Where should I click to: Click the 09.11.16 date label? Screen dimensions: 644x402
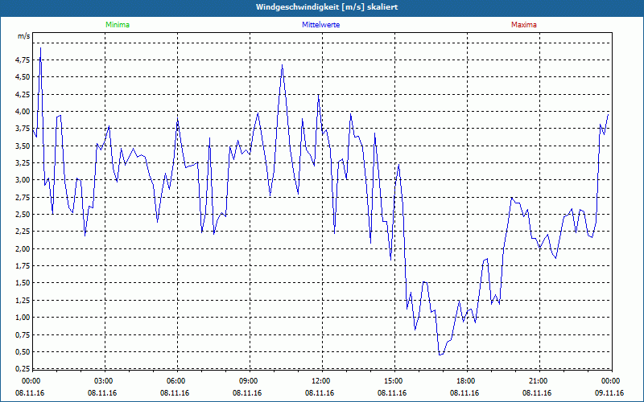click(x=609, y=393)
